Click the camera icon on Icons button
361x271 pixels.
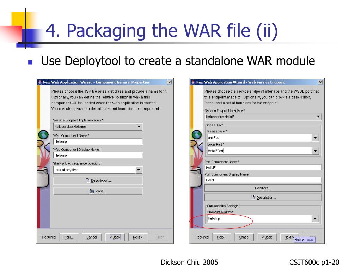[92, 191]
